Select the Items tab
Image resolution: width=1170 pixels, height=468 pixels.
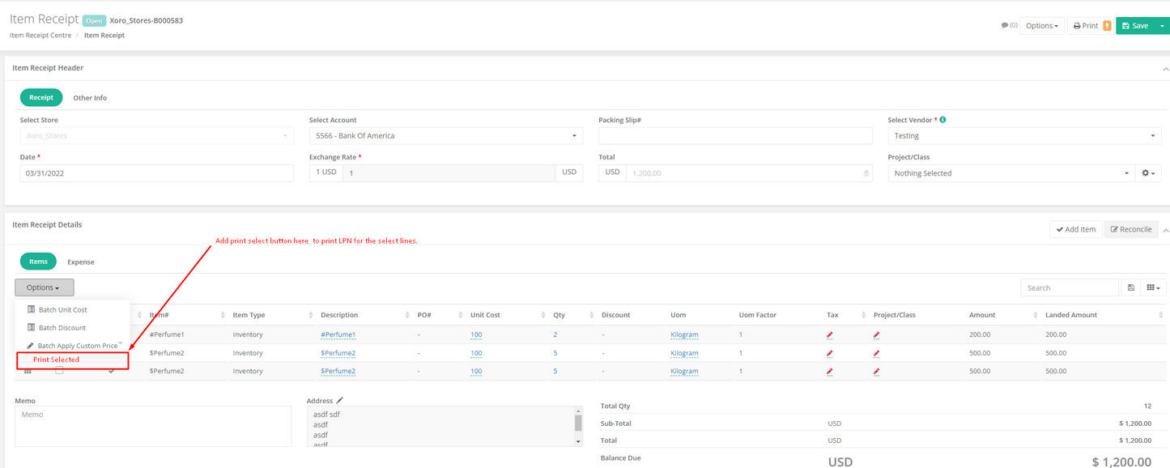click(38, 262)
